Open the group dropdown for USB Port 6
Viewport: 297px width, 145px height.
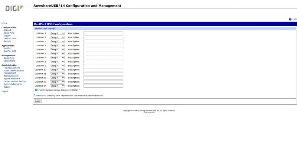point(57,54)
